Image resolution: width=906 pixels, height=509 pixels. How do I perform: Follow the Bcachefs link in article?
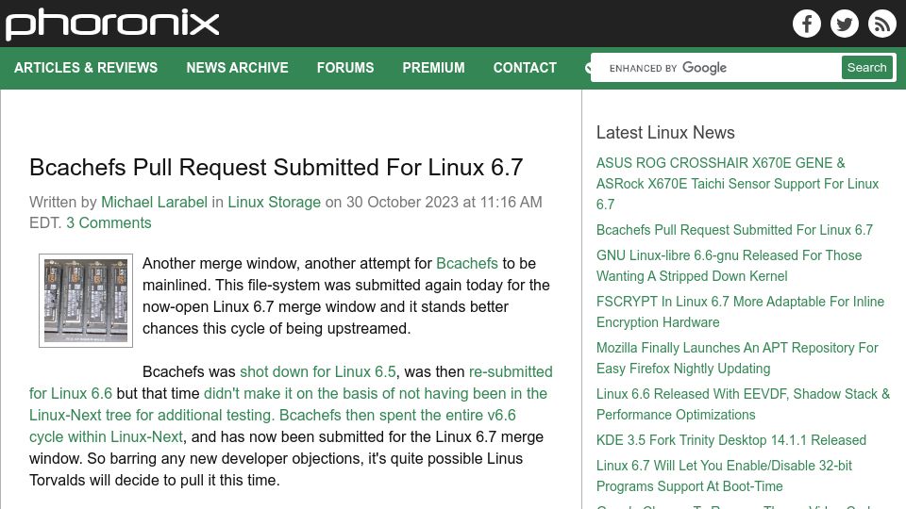point(467,263)
